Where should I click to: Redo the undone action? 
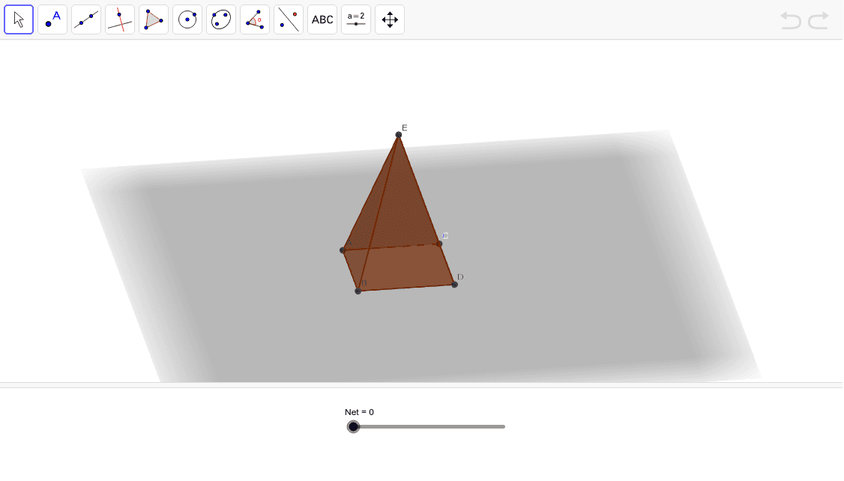click(x=819, y=20)
